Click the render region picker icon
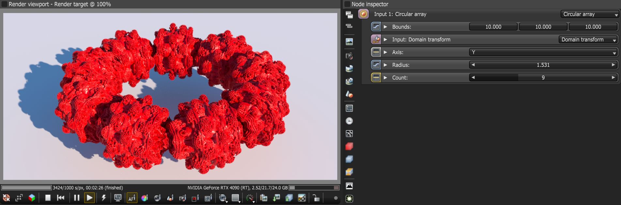Image resolution: width=621 pixels, height=205 pixels. (x=195, y=198)
